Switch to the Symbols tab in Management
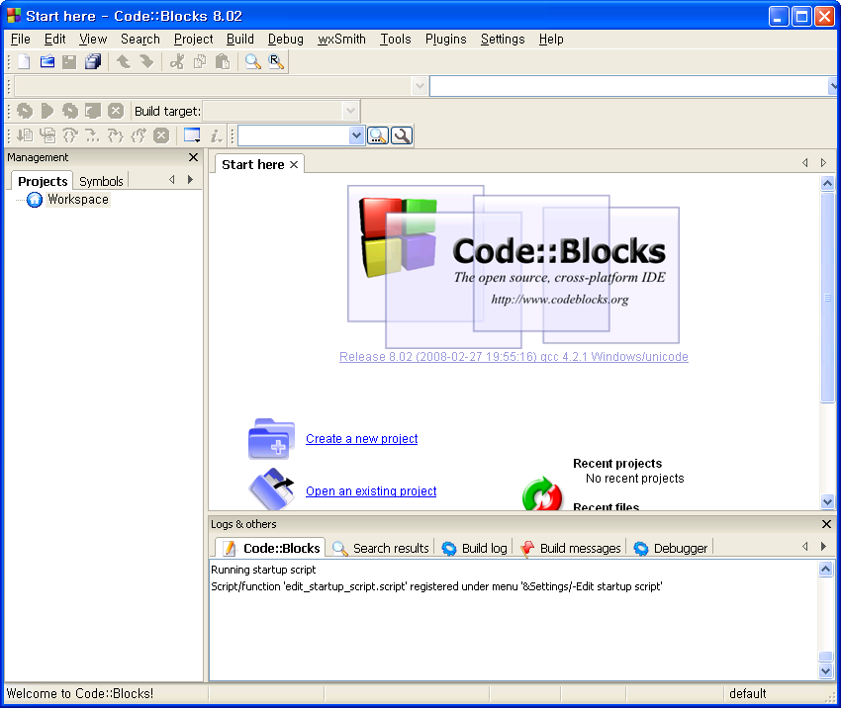The image size is (841, 708). (x=101, y=181)
